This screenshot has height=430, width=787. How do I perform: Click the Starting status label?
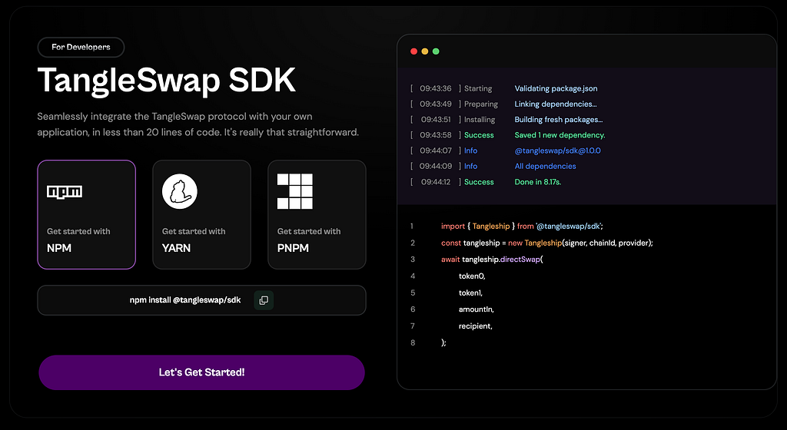478,88
